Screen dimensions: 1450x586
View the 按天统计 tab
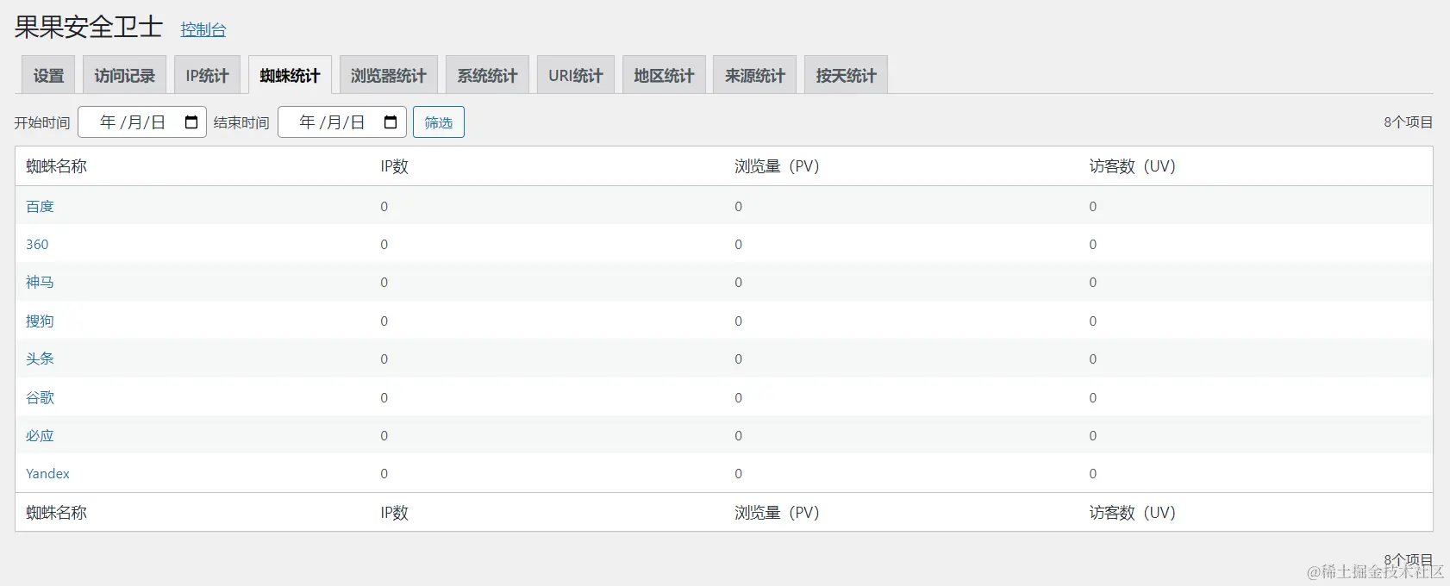coord(846,75)
